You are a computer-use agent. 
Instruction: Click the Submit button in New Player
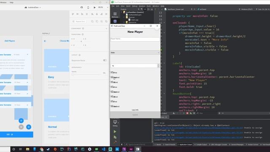[135, 115]
